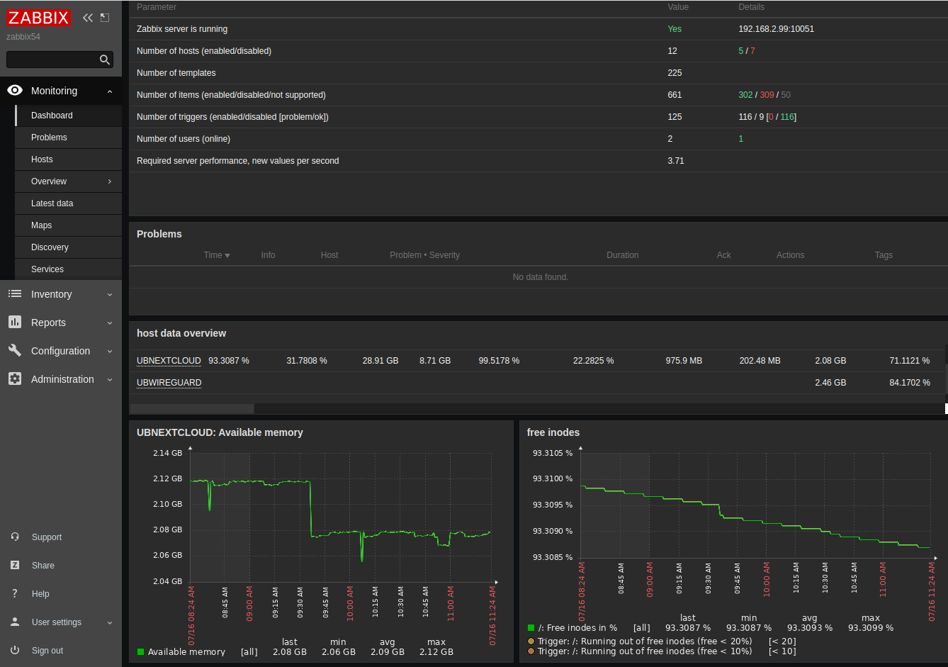
Task: Collapse the Monitoring section chevron
Action: (x=110, y=91)
